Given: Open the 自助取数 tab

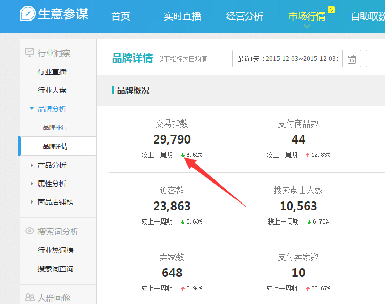Looking at the screenshot, I should pos(368,16).
